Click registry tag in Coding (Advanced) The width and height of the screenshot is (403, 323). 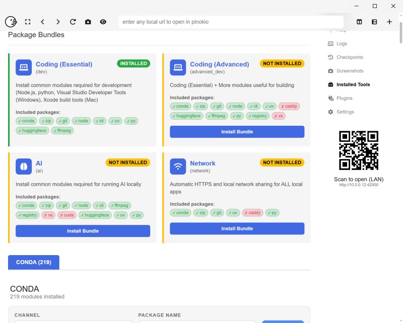(258, 116)
